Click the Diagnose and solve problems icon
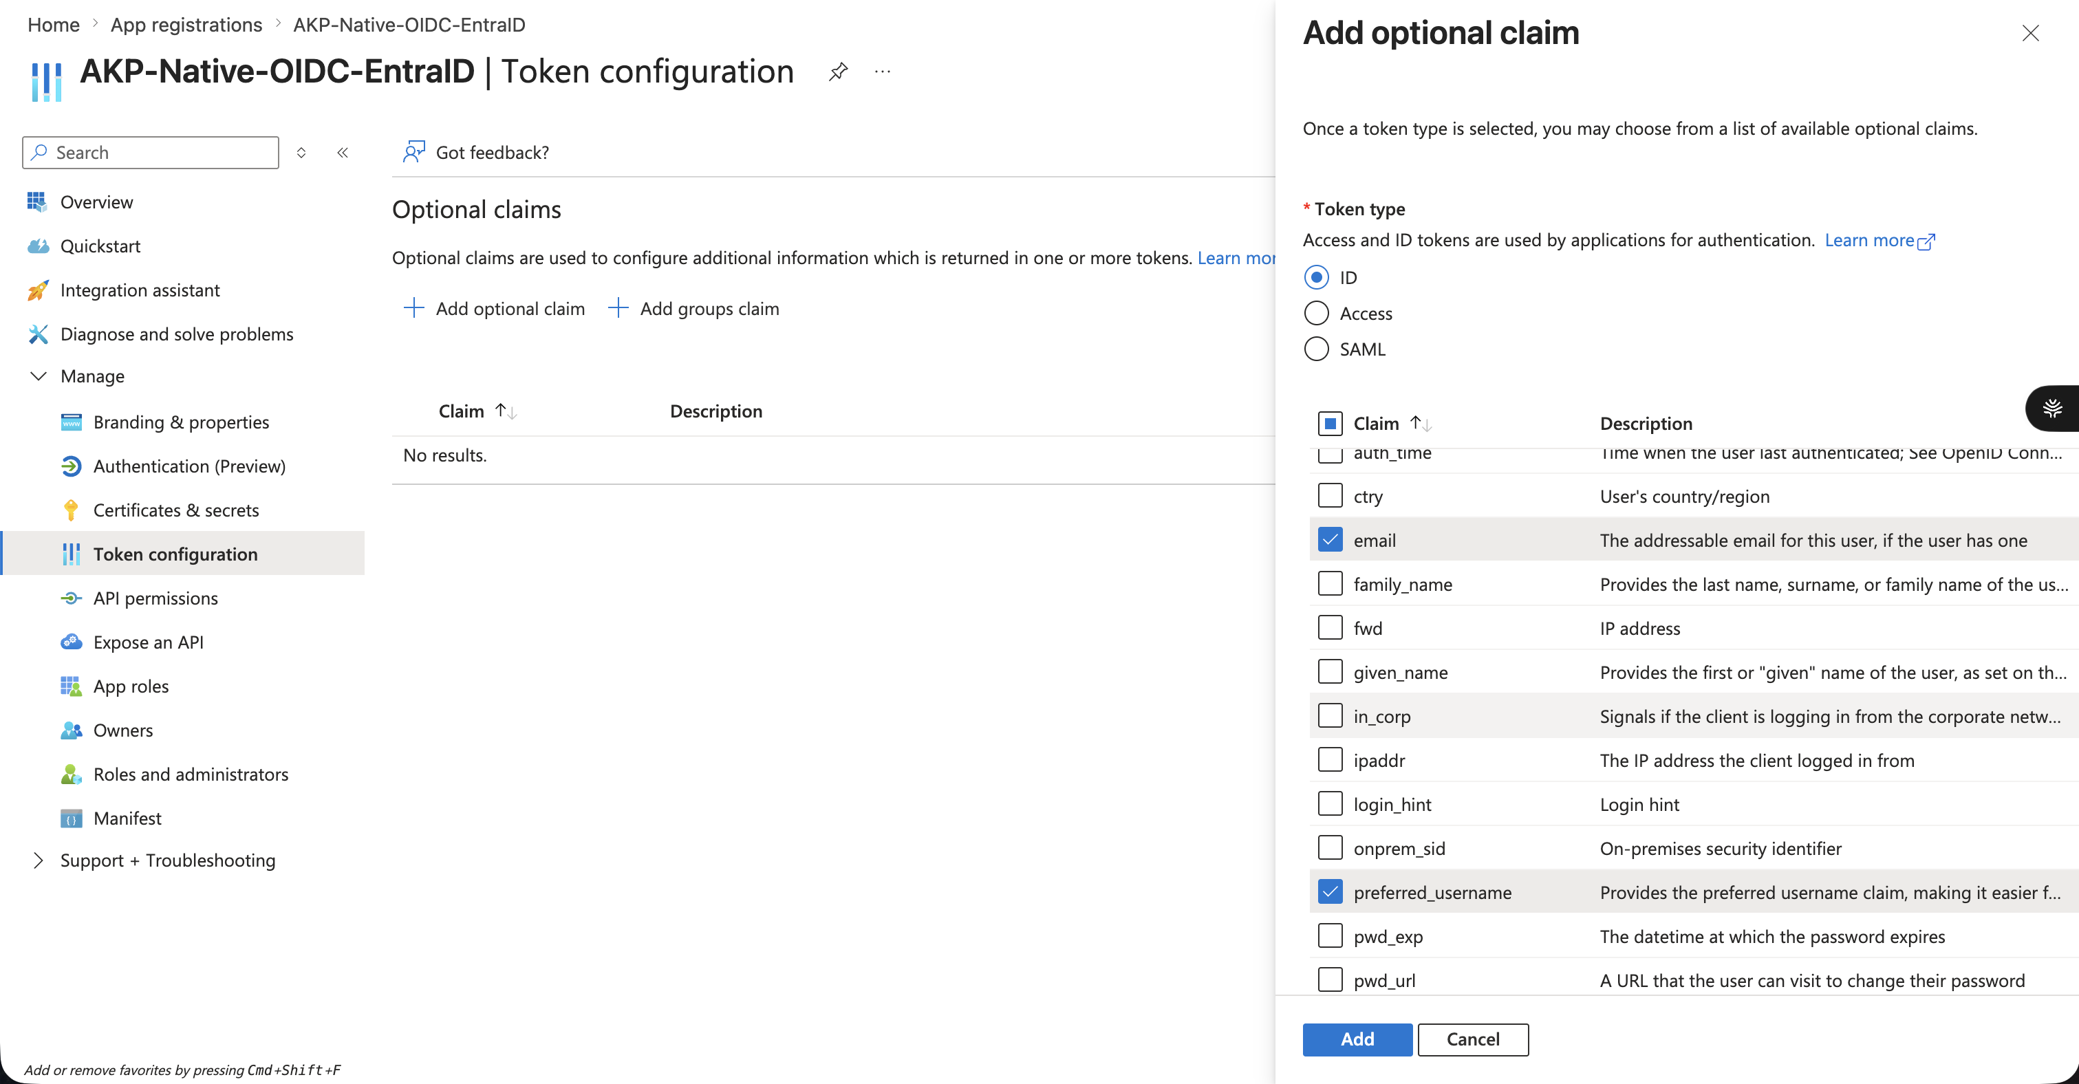This screenshot has width=2079, height=1084. (37, 334)
